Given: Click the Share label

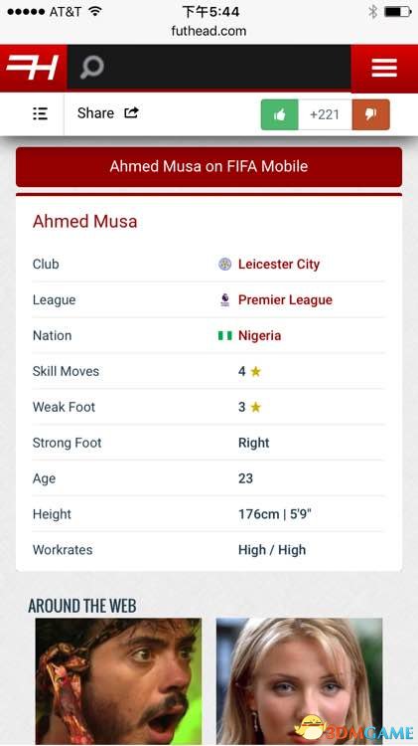Looking at the screenshot, I should [x=95, y=113].
